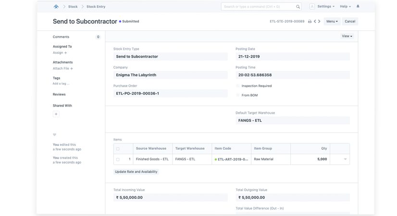
Task: Click the search magnifier icon
Action: [298, 7]
